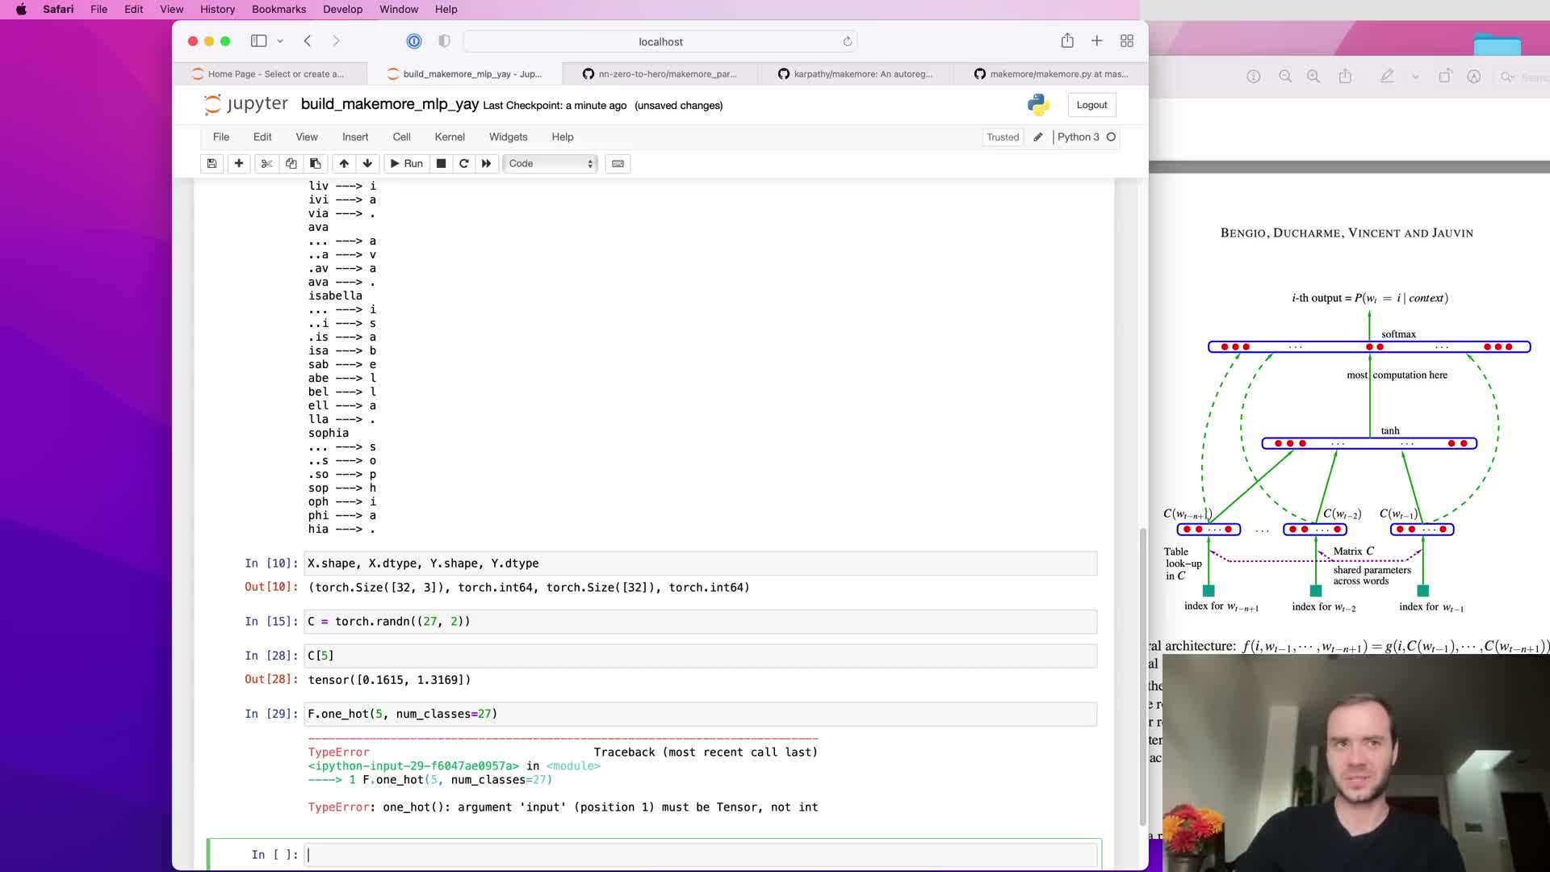This screenshot has width=1550, height=872.
Task: Toggle the privacy shield icon in Safari
Action: click(444, 41)
